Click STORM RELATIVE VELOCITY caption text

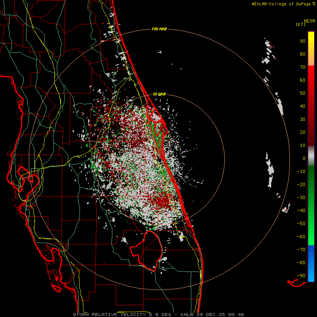coord(110,315)
